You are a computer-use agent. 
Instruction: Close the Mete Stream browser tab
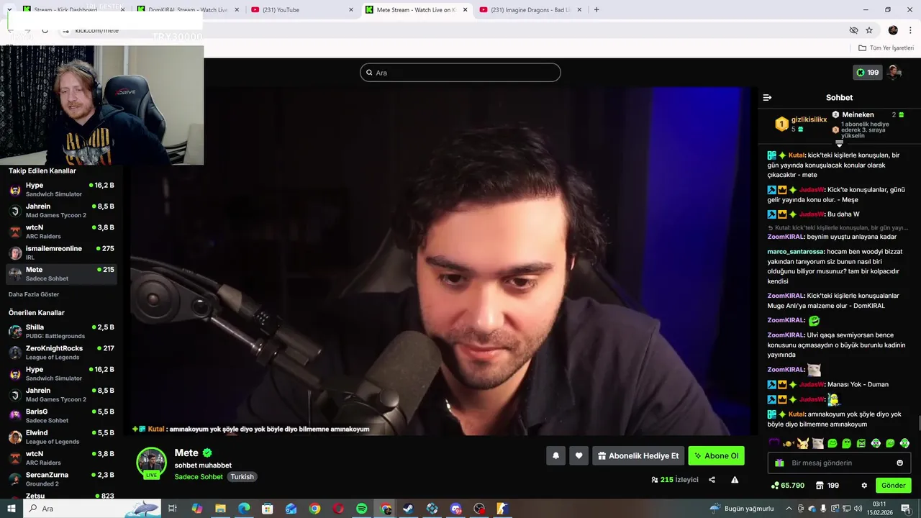465,10
